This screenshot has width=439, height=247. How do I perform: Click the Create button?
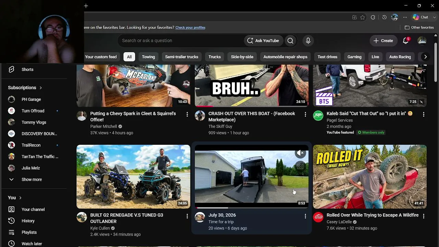(x=383, y=40)
